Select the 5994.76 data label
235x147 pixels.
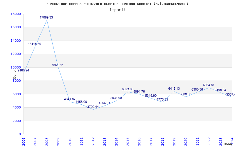point(139,91)
